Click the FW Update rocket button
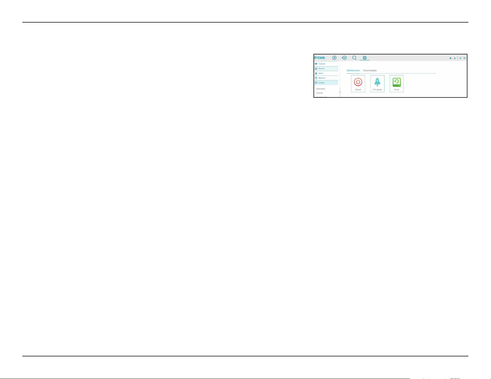The width and height of the screenshot is (491, 379). coord(377,84)
